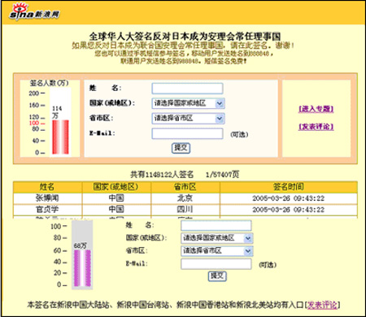Click the name input field in lower form
This screenshot has height=317, width=366.
[216, 225]
